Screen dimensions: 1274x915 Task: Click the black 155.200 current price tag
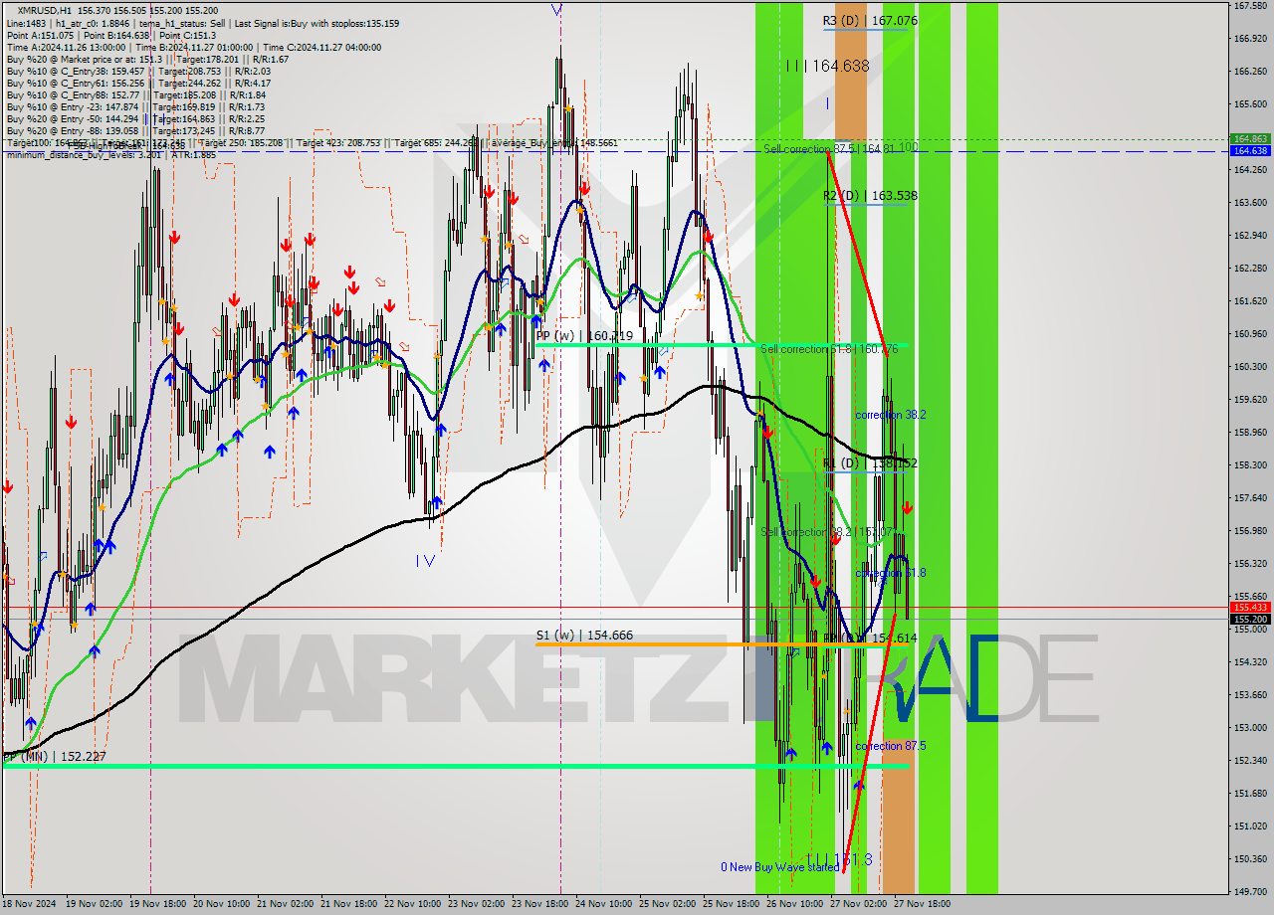[x=1250, y=619]
